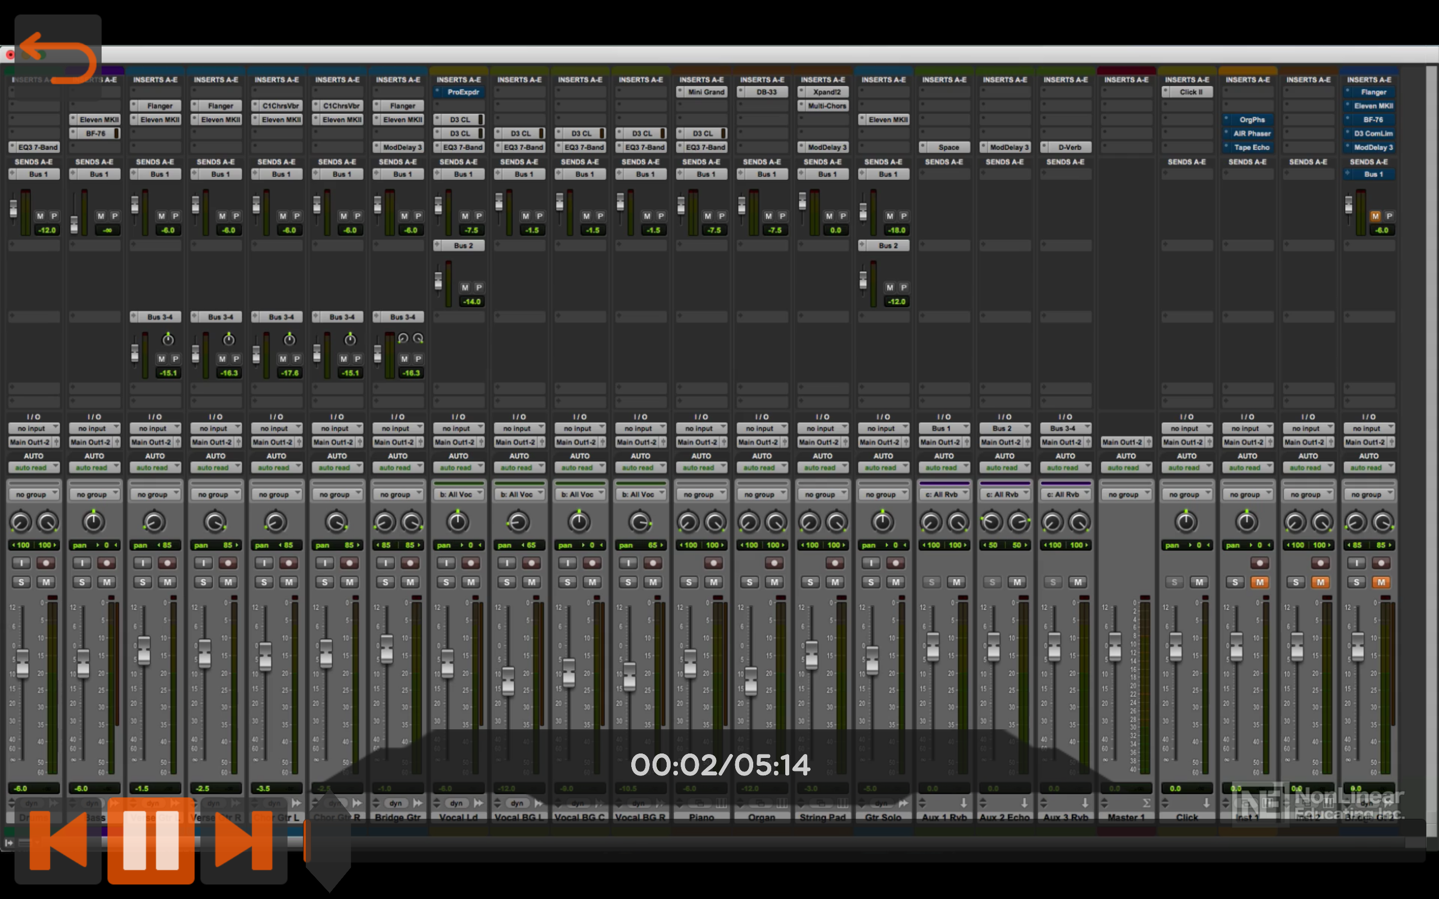Record-enable the Piano instrument track

point(713,562)
